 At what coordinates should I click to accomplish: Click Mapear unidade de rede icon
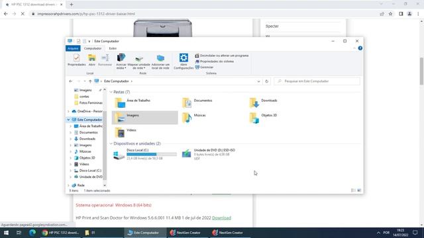pyautogui.click(x=138, y=61)
